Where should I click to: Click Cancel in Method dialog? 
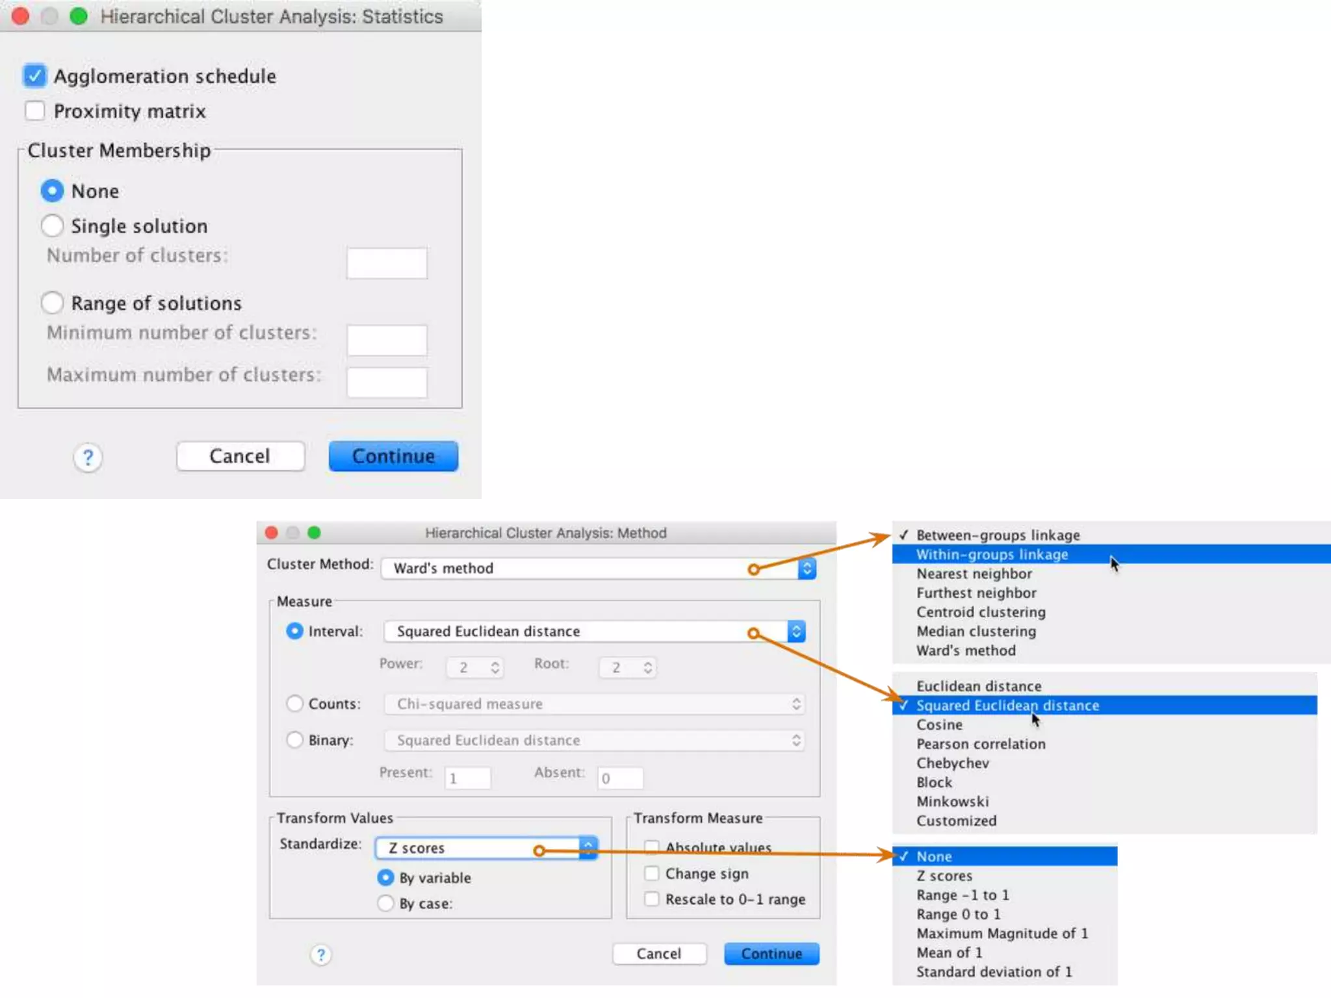pos(659,954)
